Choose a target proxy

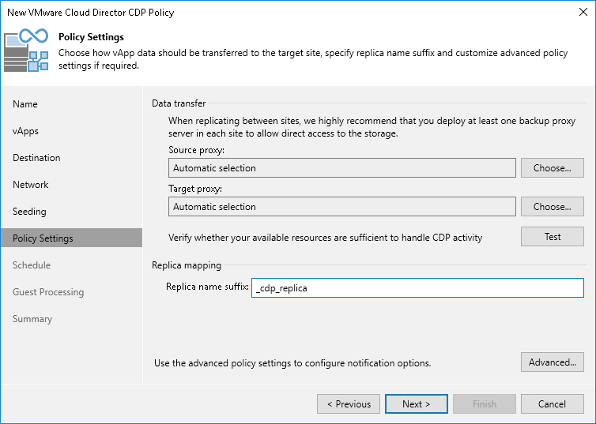(x=553, y=207)
